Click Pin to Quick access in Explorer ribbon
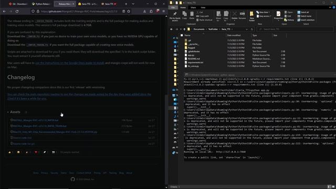 [175, 16]
